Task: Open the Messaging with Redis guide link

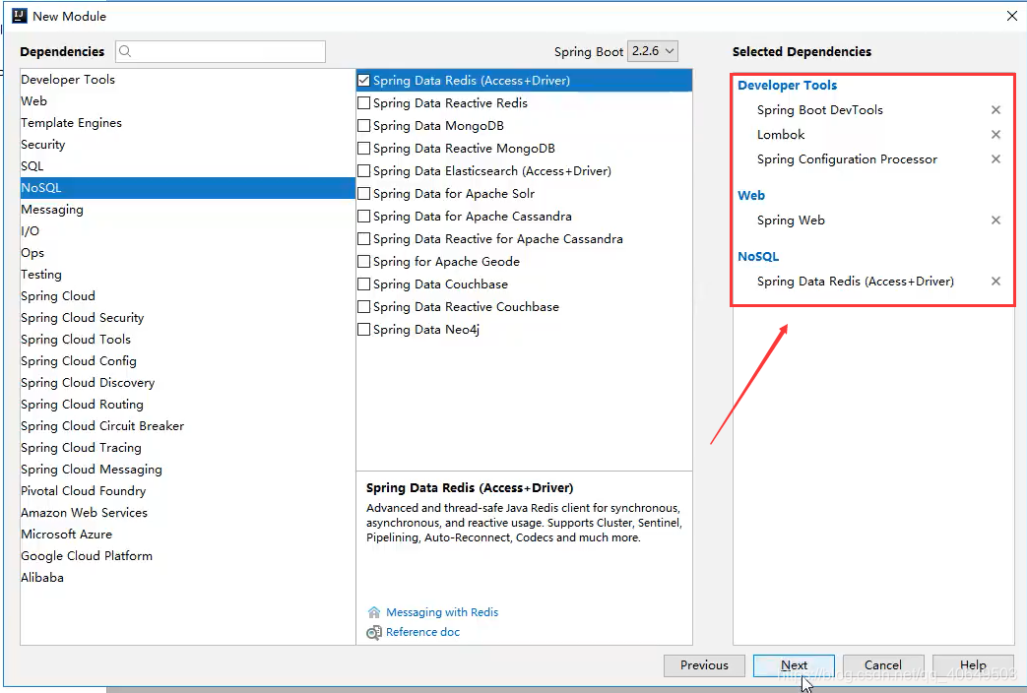Action: click(442, 612)
